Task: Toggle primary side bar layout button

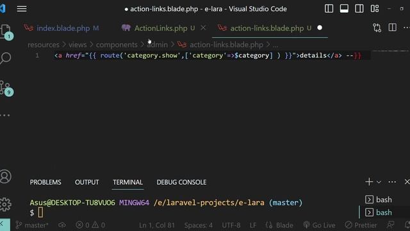Action: click(x=329, y=8)
